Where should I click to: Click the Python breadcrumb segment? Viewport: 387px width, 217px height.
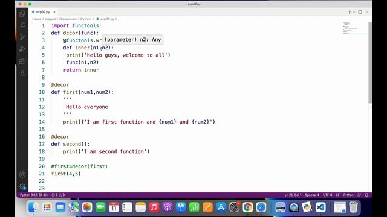point(86,19)
